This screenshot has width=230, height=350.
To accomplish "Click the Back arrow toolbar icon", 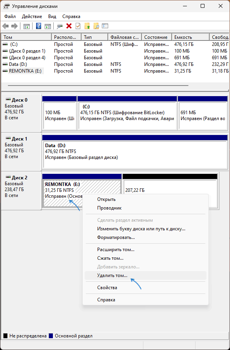I will tap(5, 26).
